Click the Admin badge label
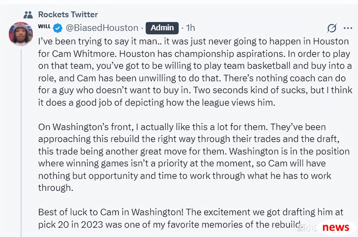Screen dimensions: 358x237 pos(162,28)
